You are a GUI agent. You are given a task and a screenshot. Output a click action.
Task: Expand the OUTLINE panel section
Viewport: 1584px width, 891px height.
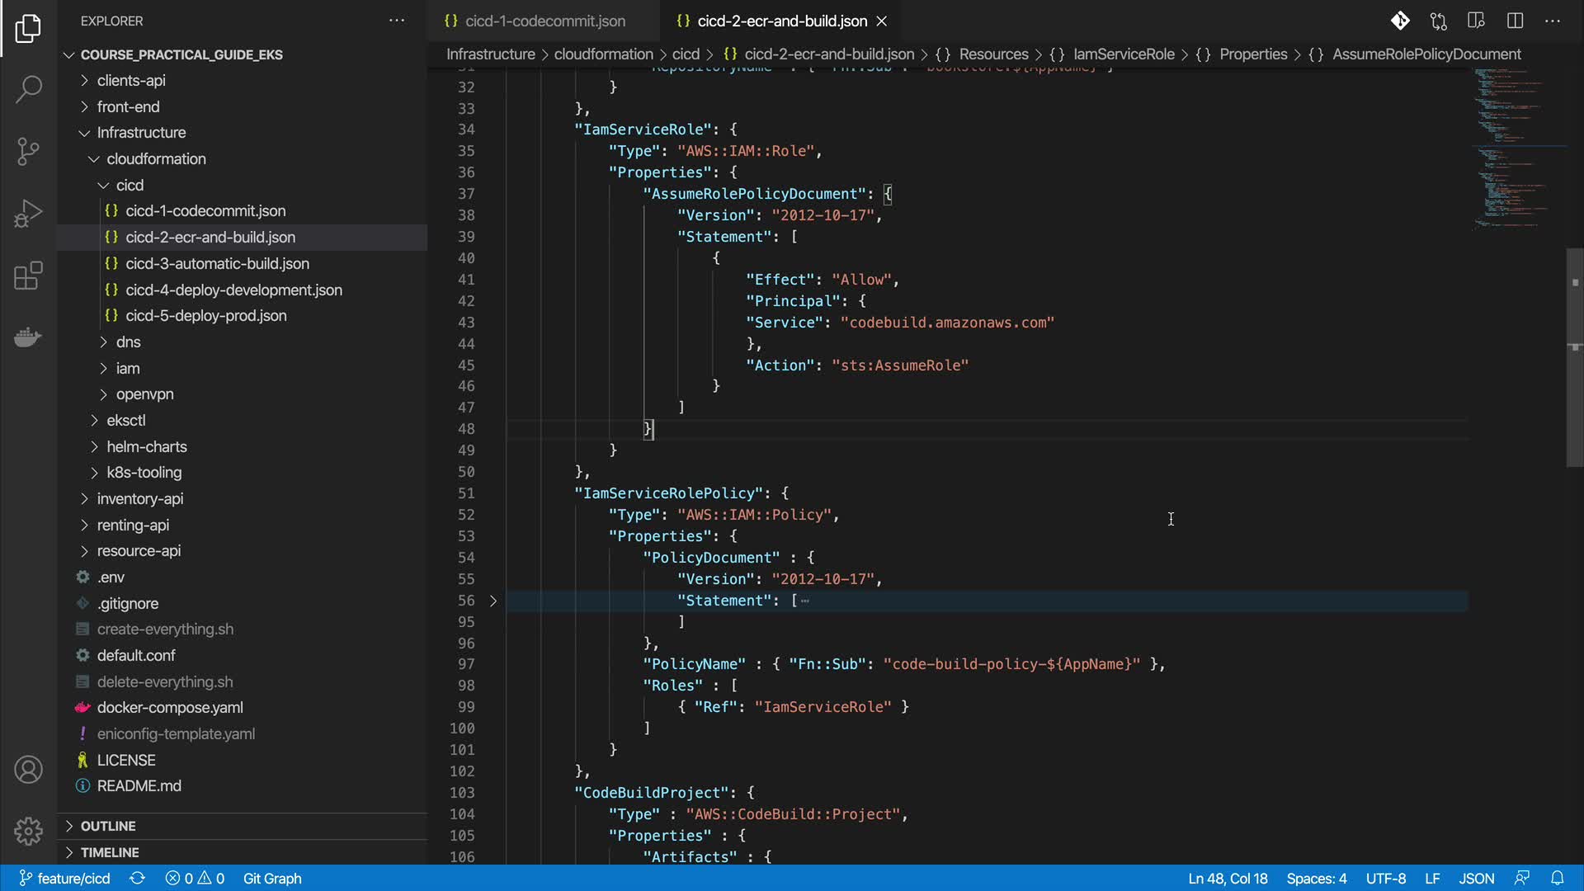108,826
